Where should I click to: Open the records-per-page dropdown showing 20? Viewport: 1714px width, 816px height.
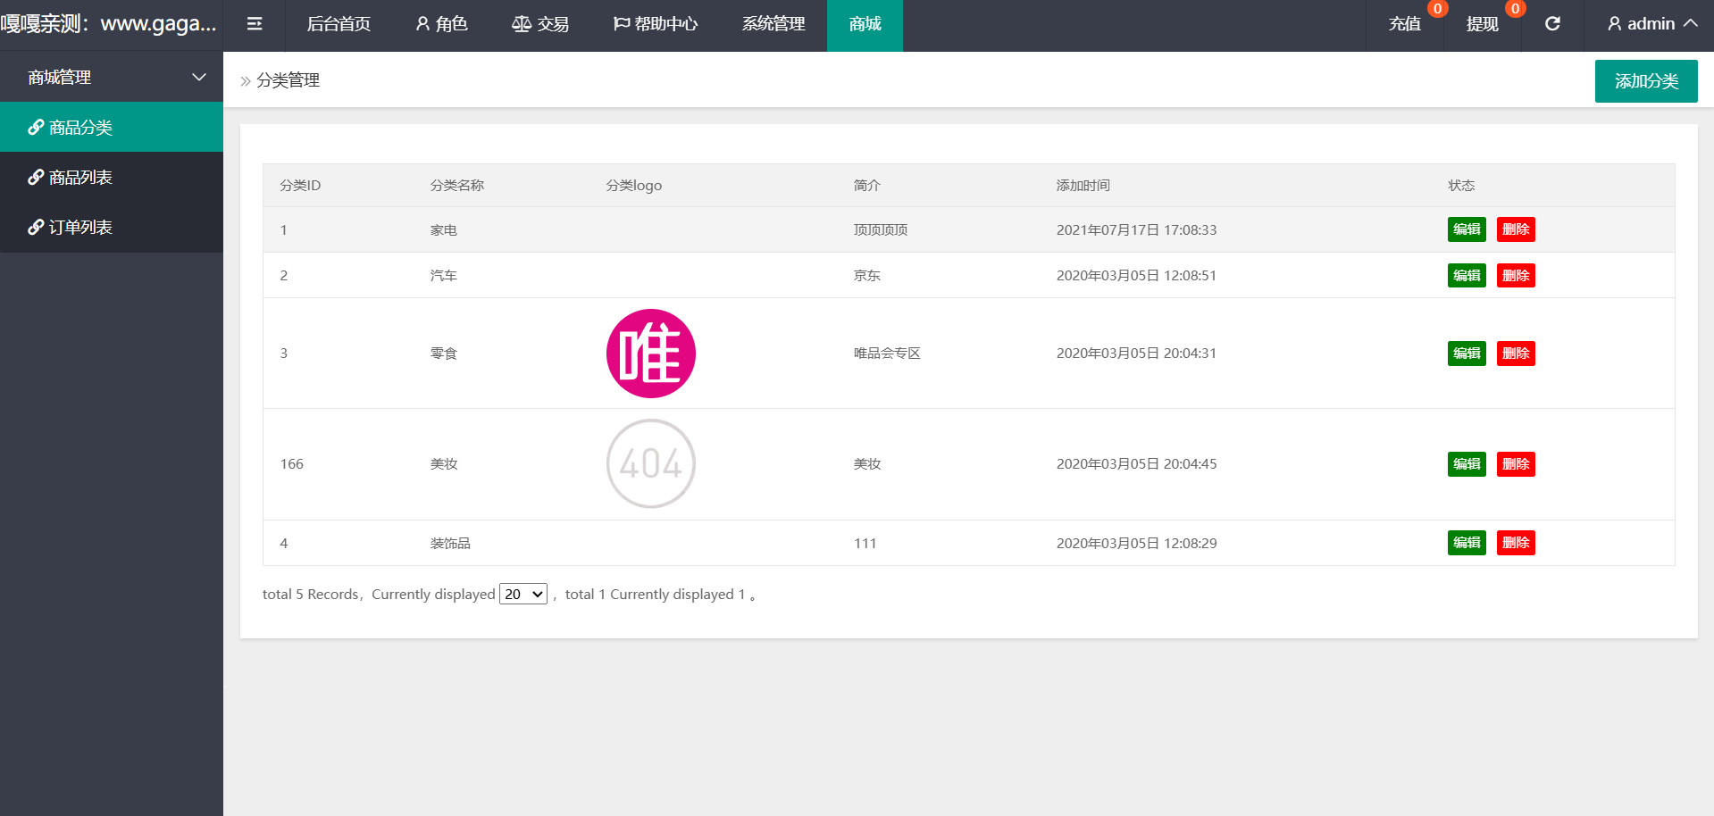point(523,595)
